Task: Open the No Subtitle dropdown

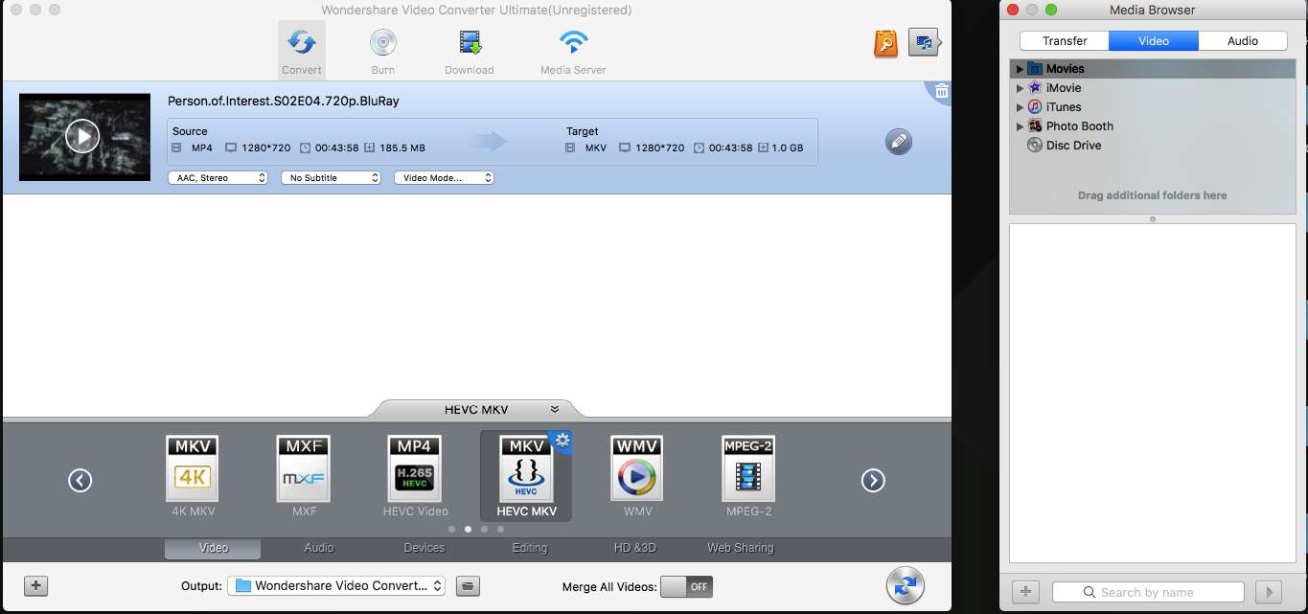Action: [330, 177]
